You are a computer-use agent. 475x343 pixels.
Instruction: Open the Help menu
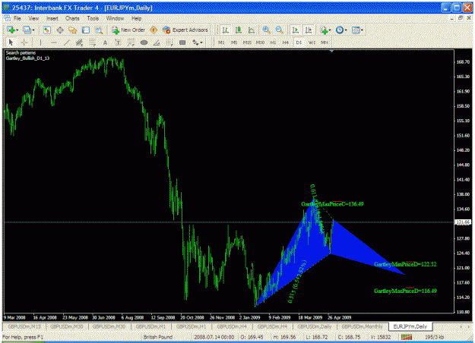click(x=137, y=18)
